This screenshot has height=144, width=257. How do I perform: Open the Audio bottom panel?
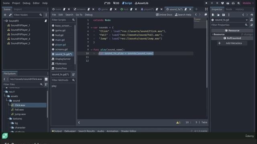[x=101, y=131]
